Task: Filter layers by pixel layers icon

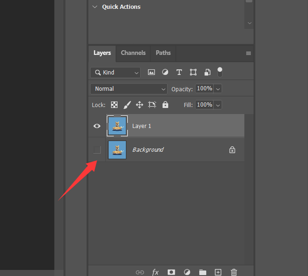Action: point(151,72)
